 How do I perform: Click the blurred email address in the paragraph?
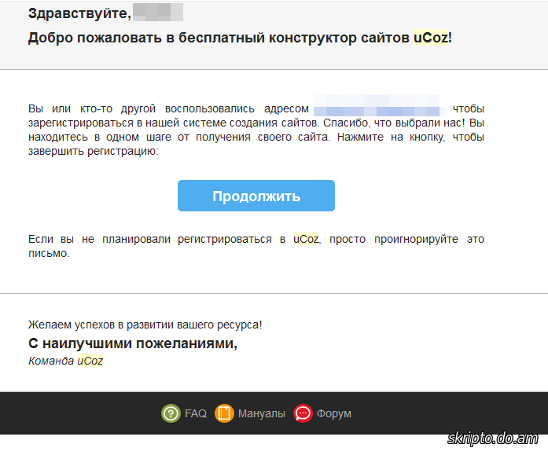pyautogui.click(x=379, y=108)
